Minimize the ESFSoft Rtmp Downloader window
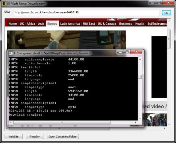Viewport: 176px width, 143px height. point(152,3)
